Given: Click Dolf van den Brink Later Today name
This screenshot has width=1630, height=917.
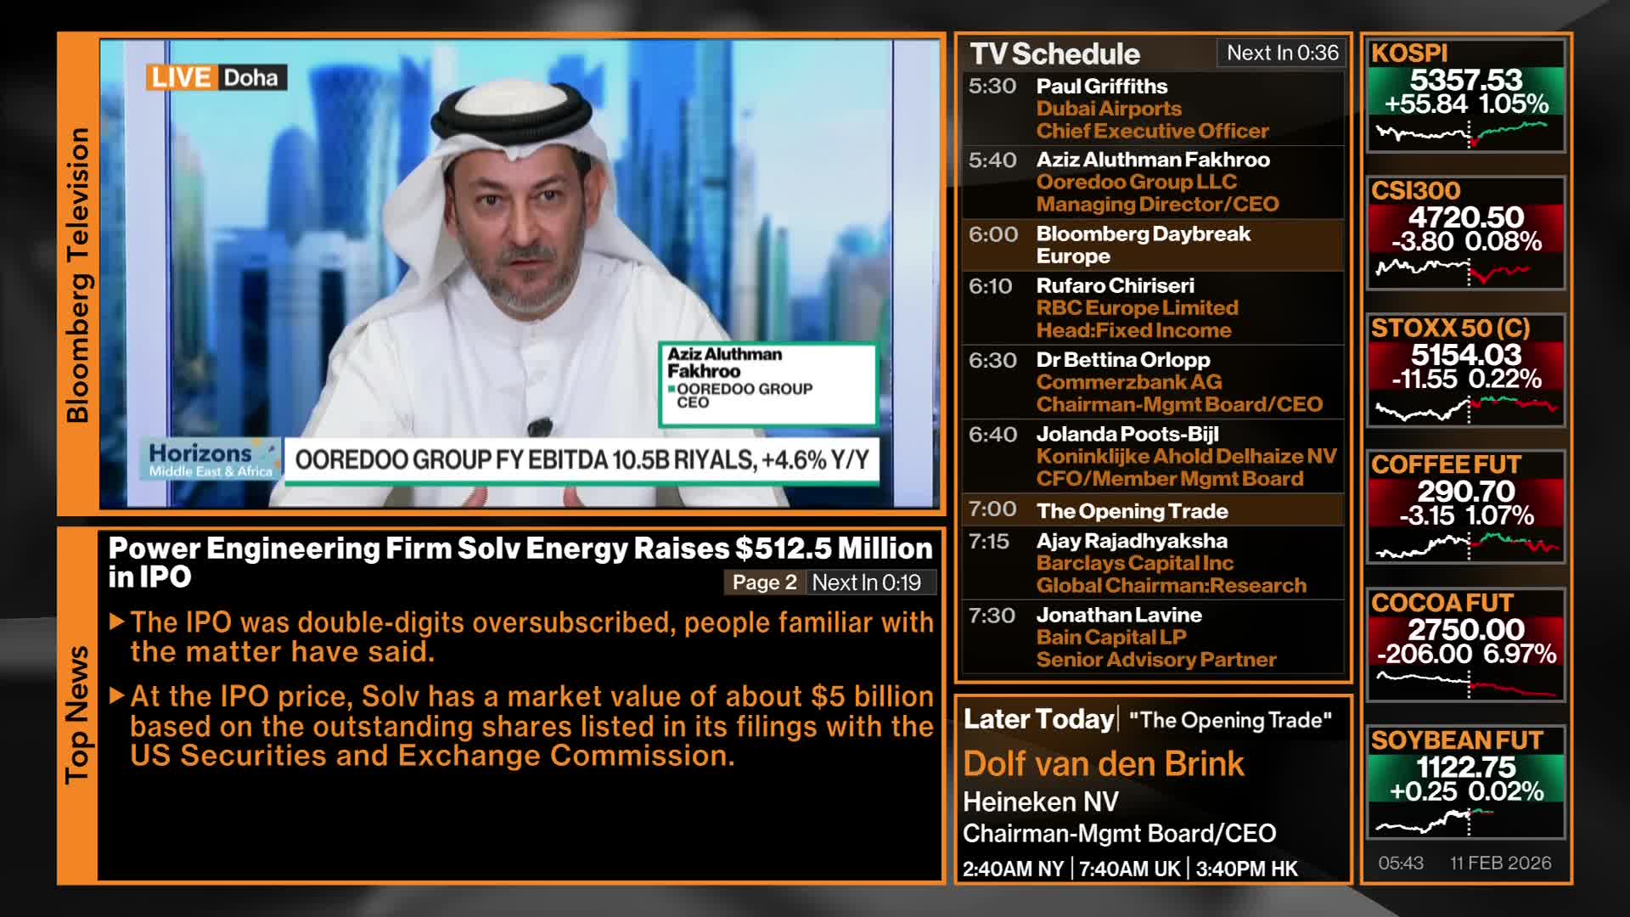Looking at the screenshot, I should point(1103,764).
